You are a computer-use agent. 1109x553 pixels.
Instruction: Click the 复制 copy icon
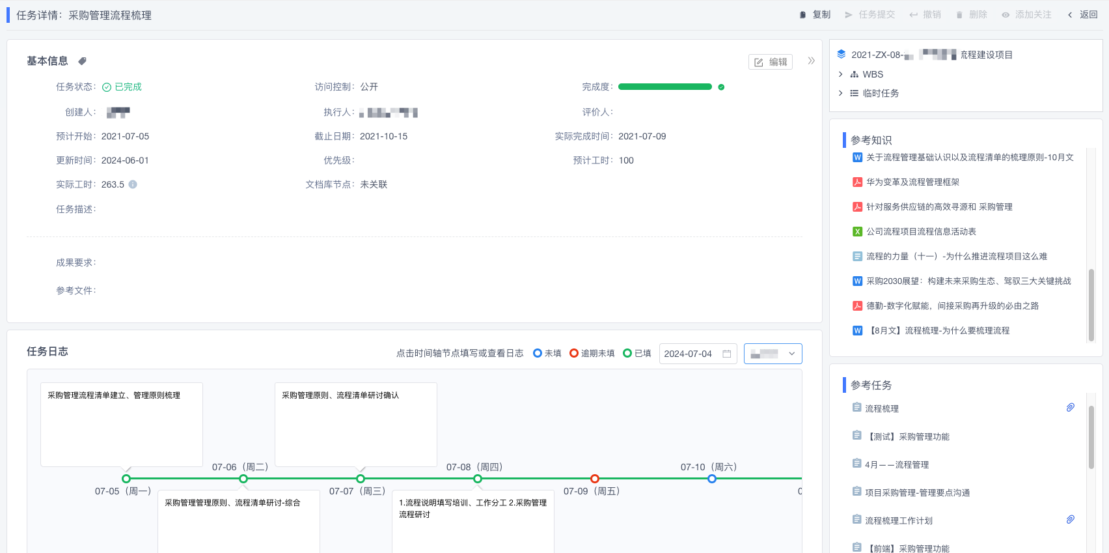point(802,15)
